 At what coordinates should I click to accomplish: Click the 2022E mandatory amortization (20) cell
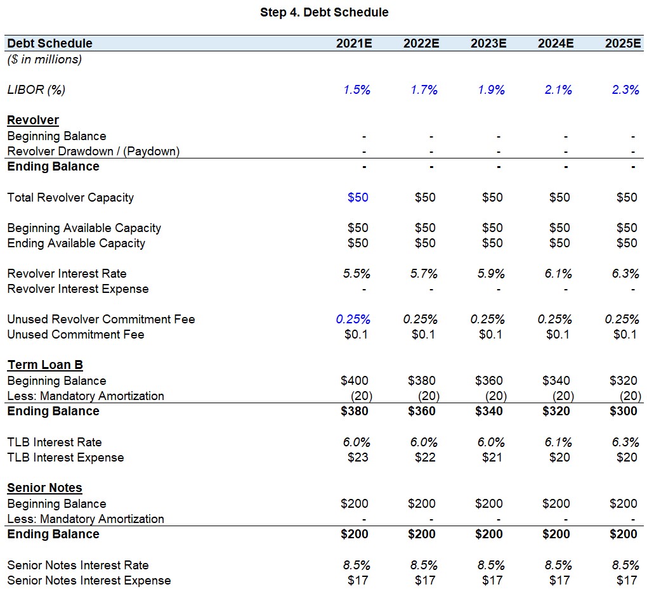tap(429, 396)
